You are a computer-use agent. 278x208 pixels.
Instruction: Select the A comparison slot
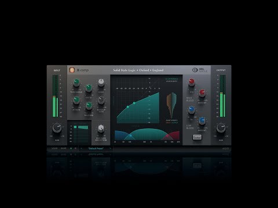(x=71, y=148)
